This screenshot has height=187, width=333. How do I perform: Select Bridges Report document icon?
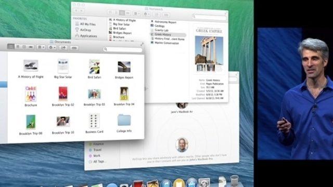(124, 67)
